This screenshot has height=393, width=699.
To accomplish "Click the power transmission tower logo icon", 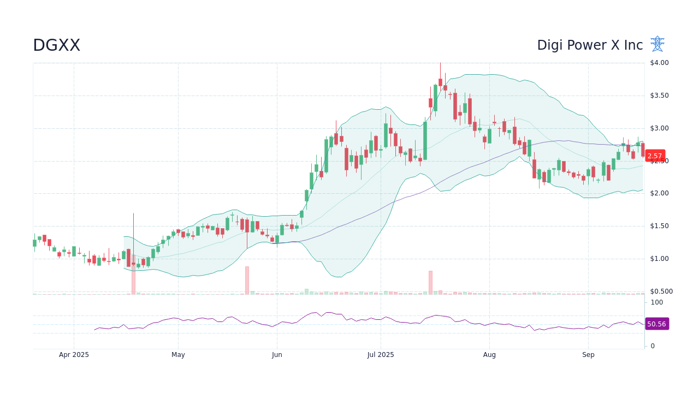I will pyautogui.click(x=657, y=44).
